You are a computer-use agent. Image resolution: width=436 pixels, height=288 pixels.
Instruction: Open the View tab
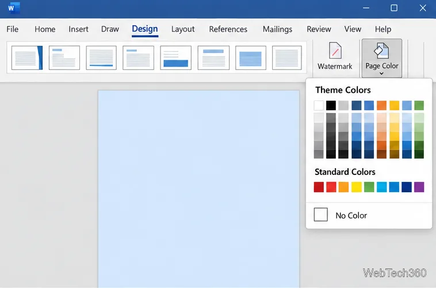(x=353, y=29)
